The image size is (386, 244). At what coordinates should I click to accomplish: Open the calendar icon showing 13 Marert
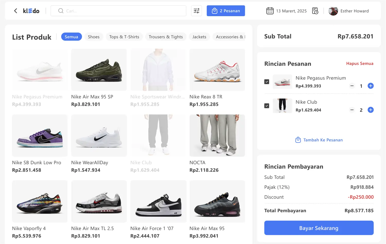270,11
